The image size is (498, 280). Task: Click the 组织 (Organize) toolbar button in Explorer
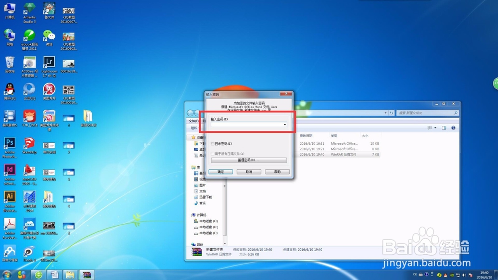coord(194,128)
